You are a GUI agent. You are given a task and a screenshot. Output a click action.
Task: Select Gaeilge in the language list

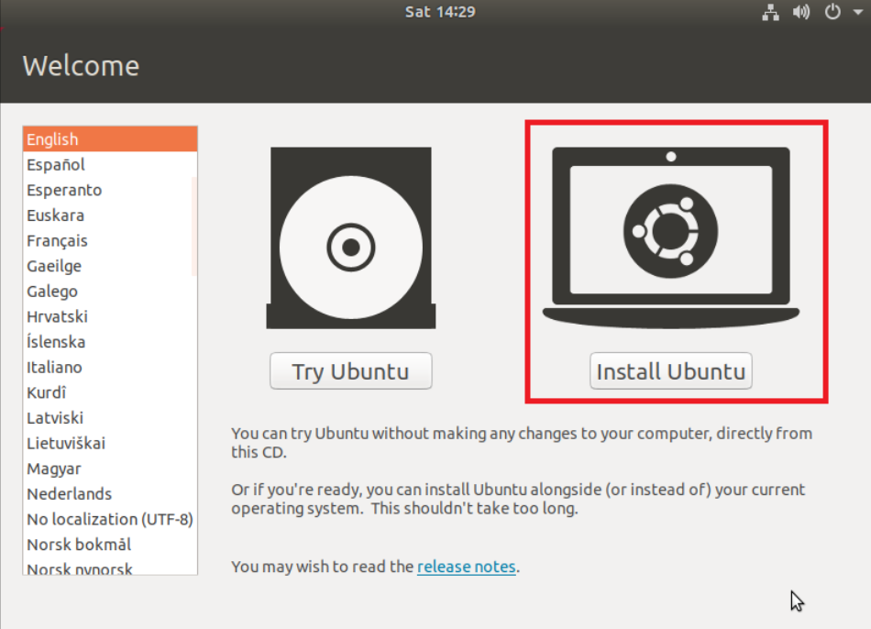[110, 266]
